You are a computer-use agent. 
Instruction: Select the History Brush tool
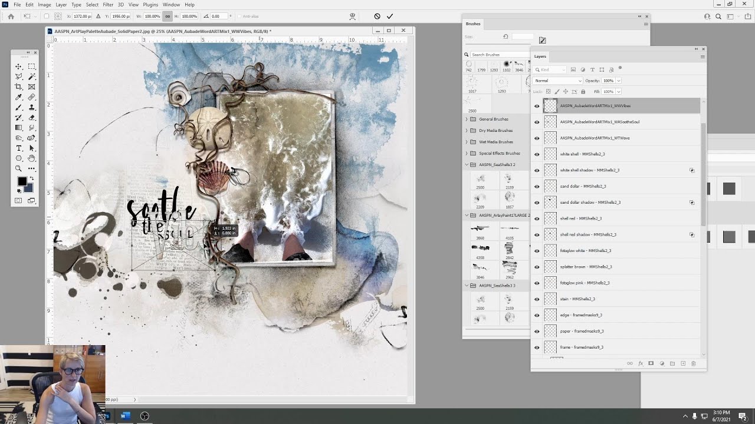coord(19,117)
